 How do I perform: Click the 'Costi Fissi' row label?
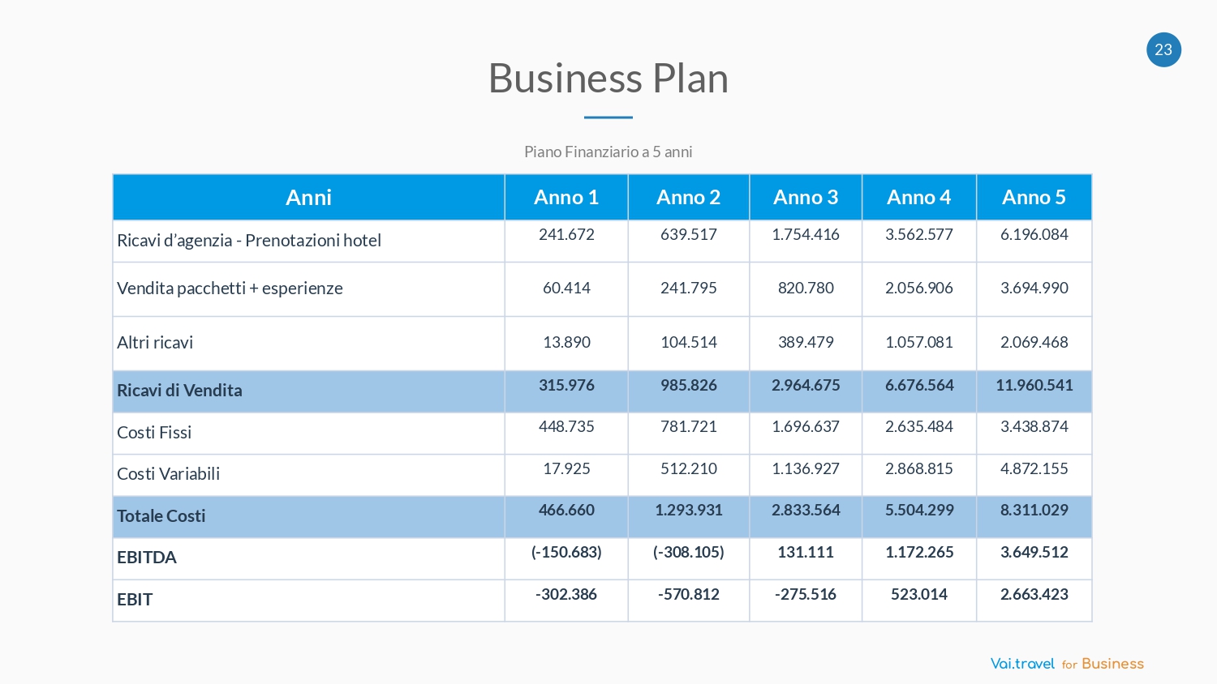point(154,433)
